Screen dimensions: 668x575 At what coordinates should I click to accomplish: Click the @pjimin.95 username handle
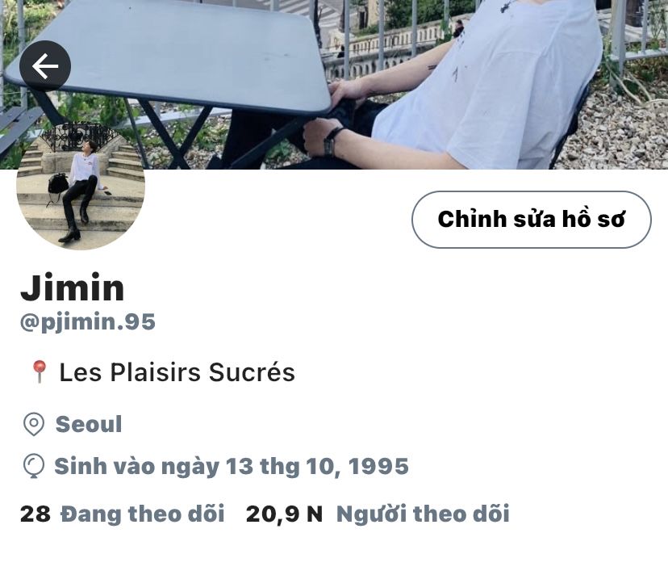(88, 322)
